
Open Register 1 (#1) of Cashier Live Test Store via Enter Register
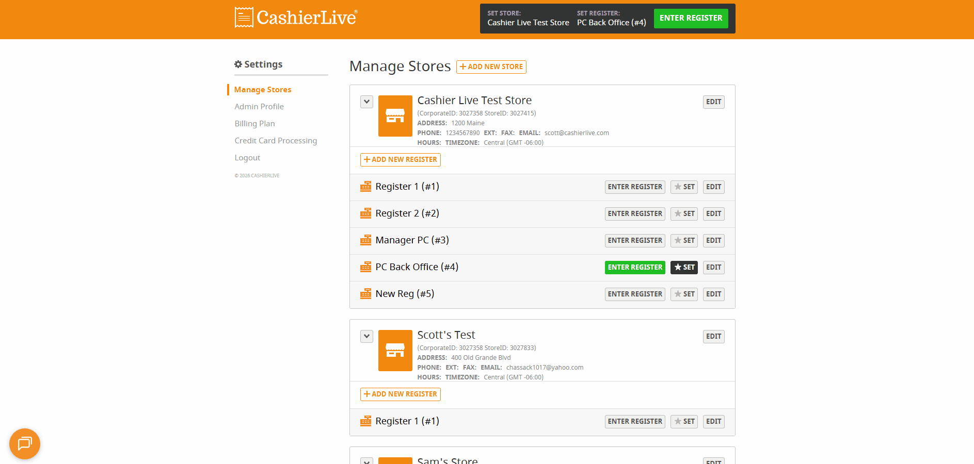(635, 187)
